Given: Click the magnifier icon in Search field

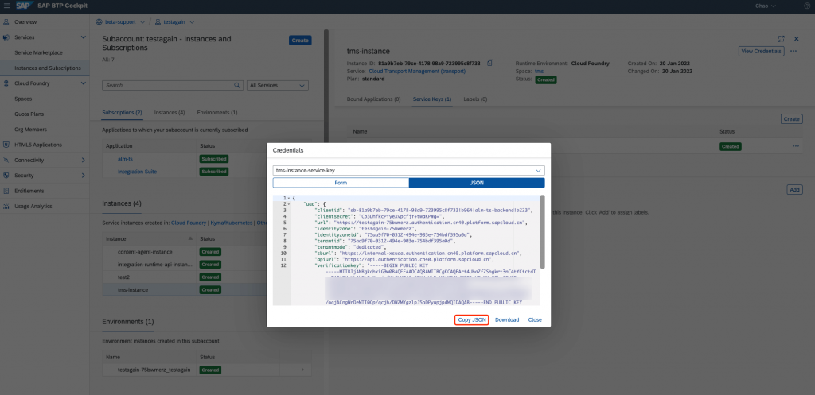Looking at the screenshot, I should coord(237,85).
